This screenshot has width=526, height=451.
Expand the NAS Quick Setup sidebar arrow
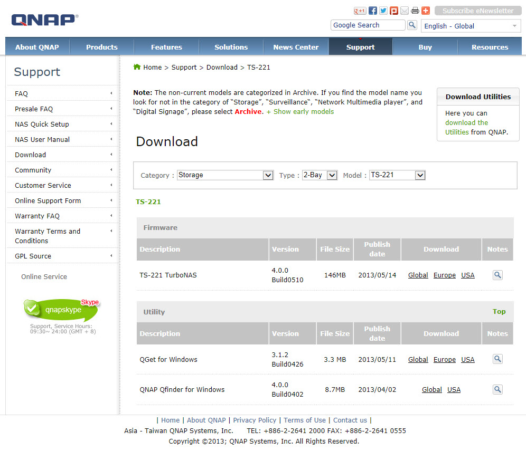pyautogui.click(x=111, y=124)
